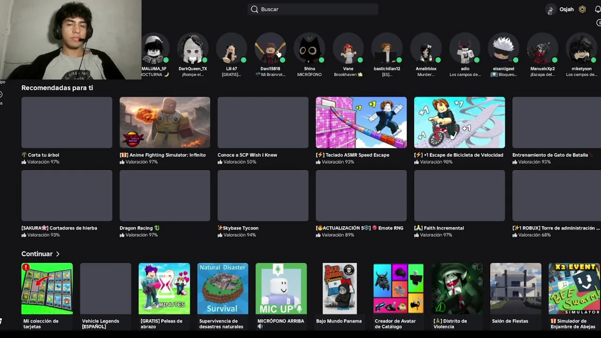Open Creador de Avatar de Catálogo icon

398,288
